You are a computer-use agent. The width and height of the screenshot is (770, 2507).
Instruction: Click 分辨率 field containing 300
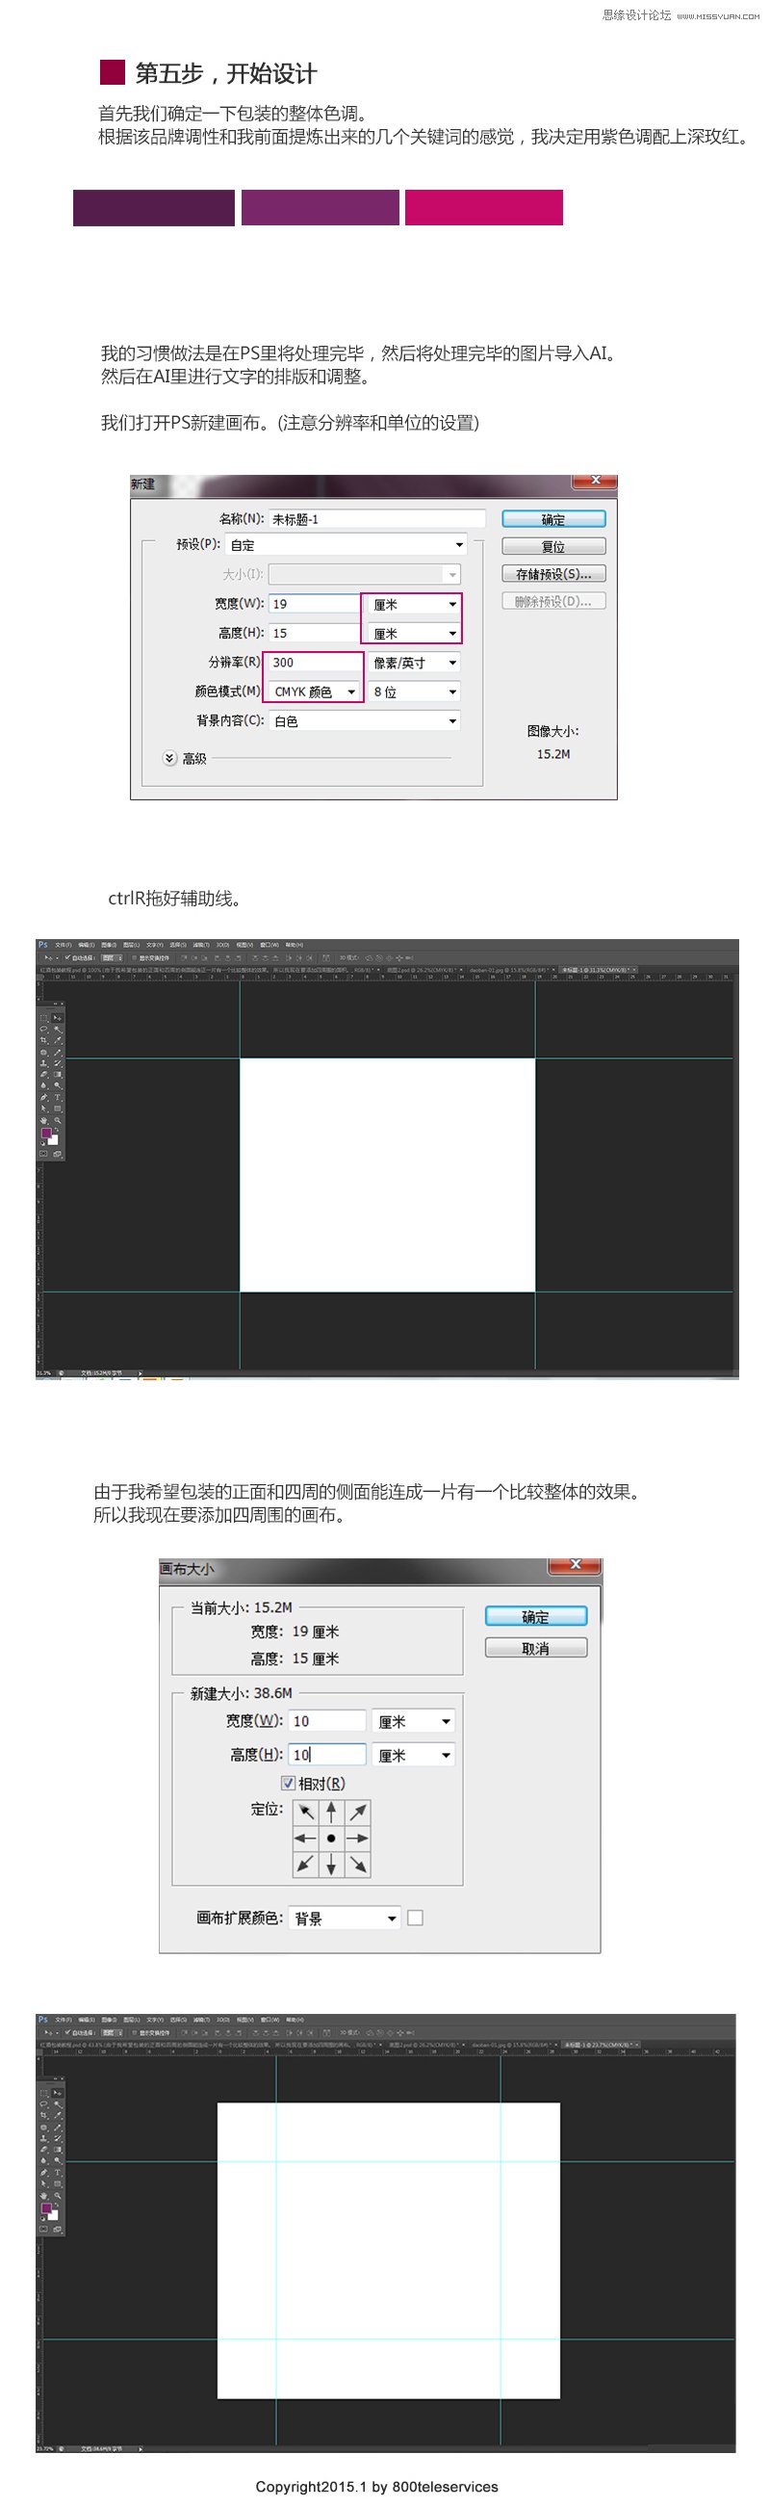(x=314, y=663)
